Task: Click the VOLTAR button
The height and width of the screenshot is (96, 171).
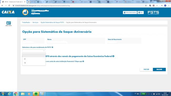Action: [x=146, y=69]
